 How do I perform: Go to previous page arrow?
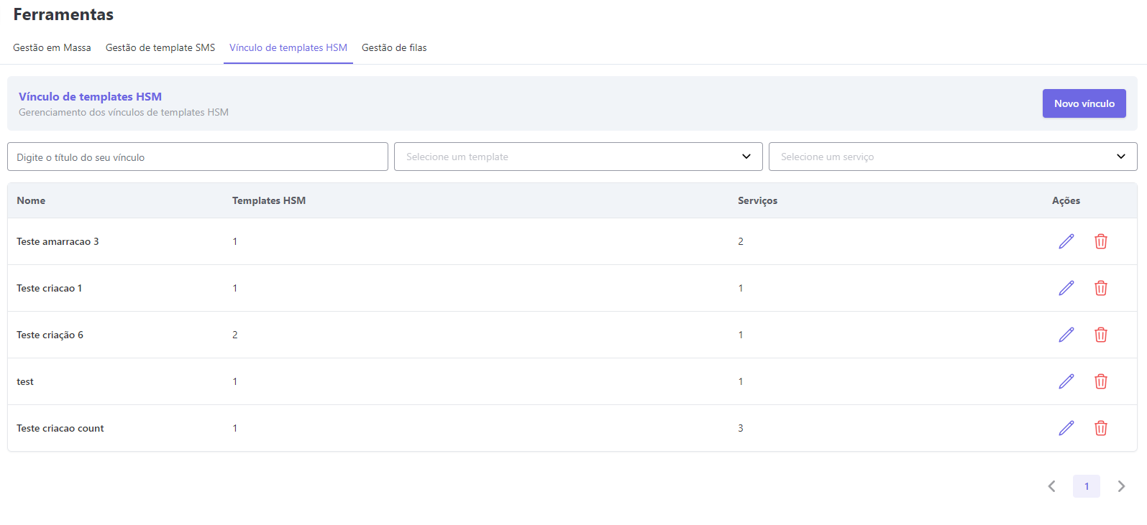pos(1052,486)
